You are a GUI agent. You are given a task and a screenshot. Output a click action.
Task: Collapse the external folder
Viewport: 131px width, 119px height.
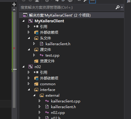[x=34, y=95]
